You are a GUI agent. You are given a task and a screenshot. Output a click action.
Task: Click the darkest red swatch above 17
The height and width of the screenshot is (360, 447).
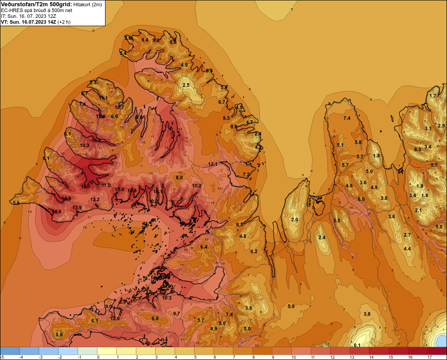437,351
